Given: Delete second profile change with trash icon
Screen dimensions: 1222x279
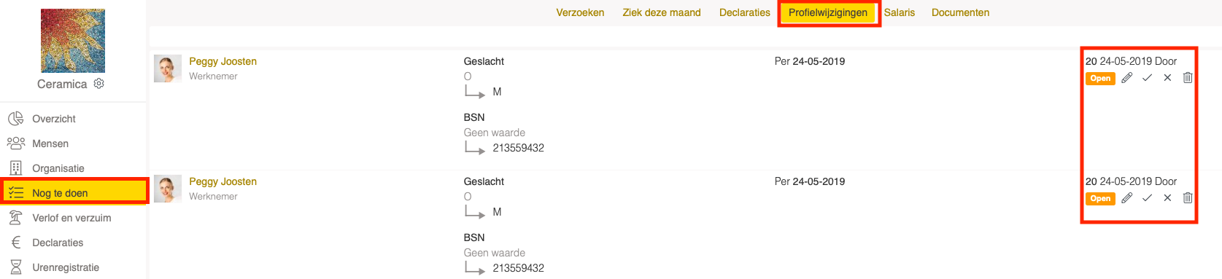Looking at the screenshot, I should tap(1188, 198).
